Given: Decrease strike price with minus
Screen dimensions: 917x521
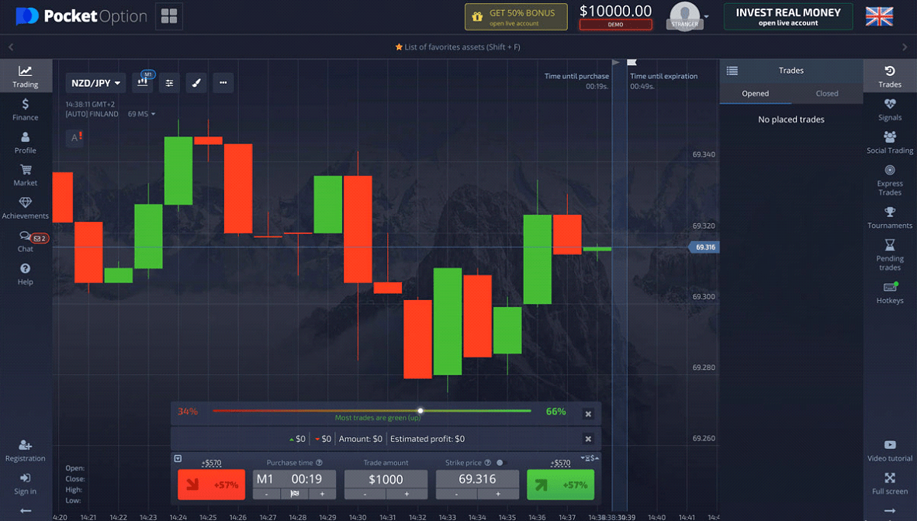Looking at the screenshot, I should [x=457, y=494].
